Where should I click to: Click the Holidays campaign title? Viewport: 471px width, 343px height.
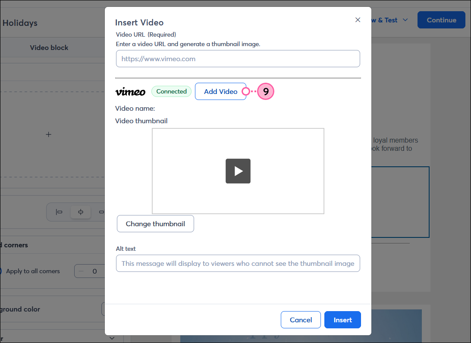click(x=20, y=23)
